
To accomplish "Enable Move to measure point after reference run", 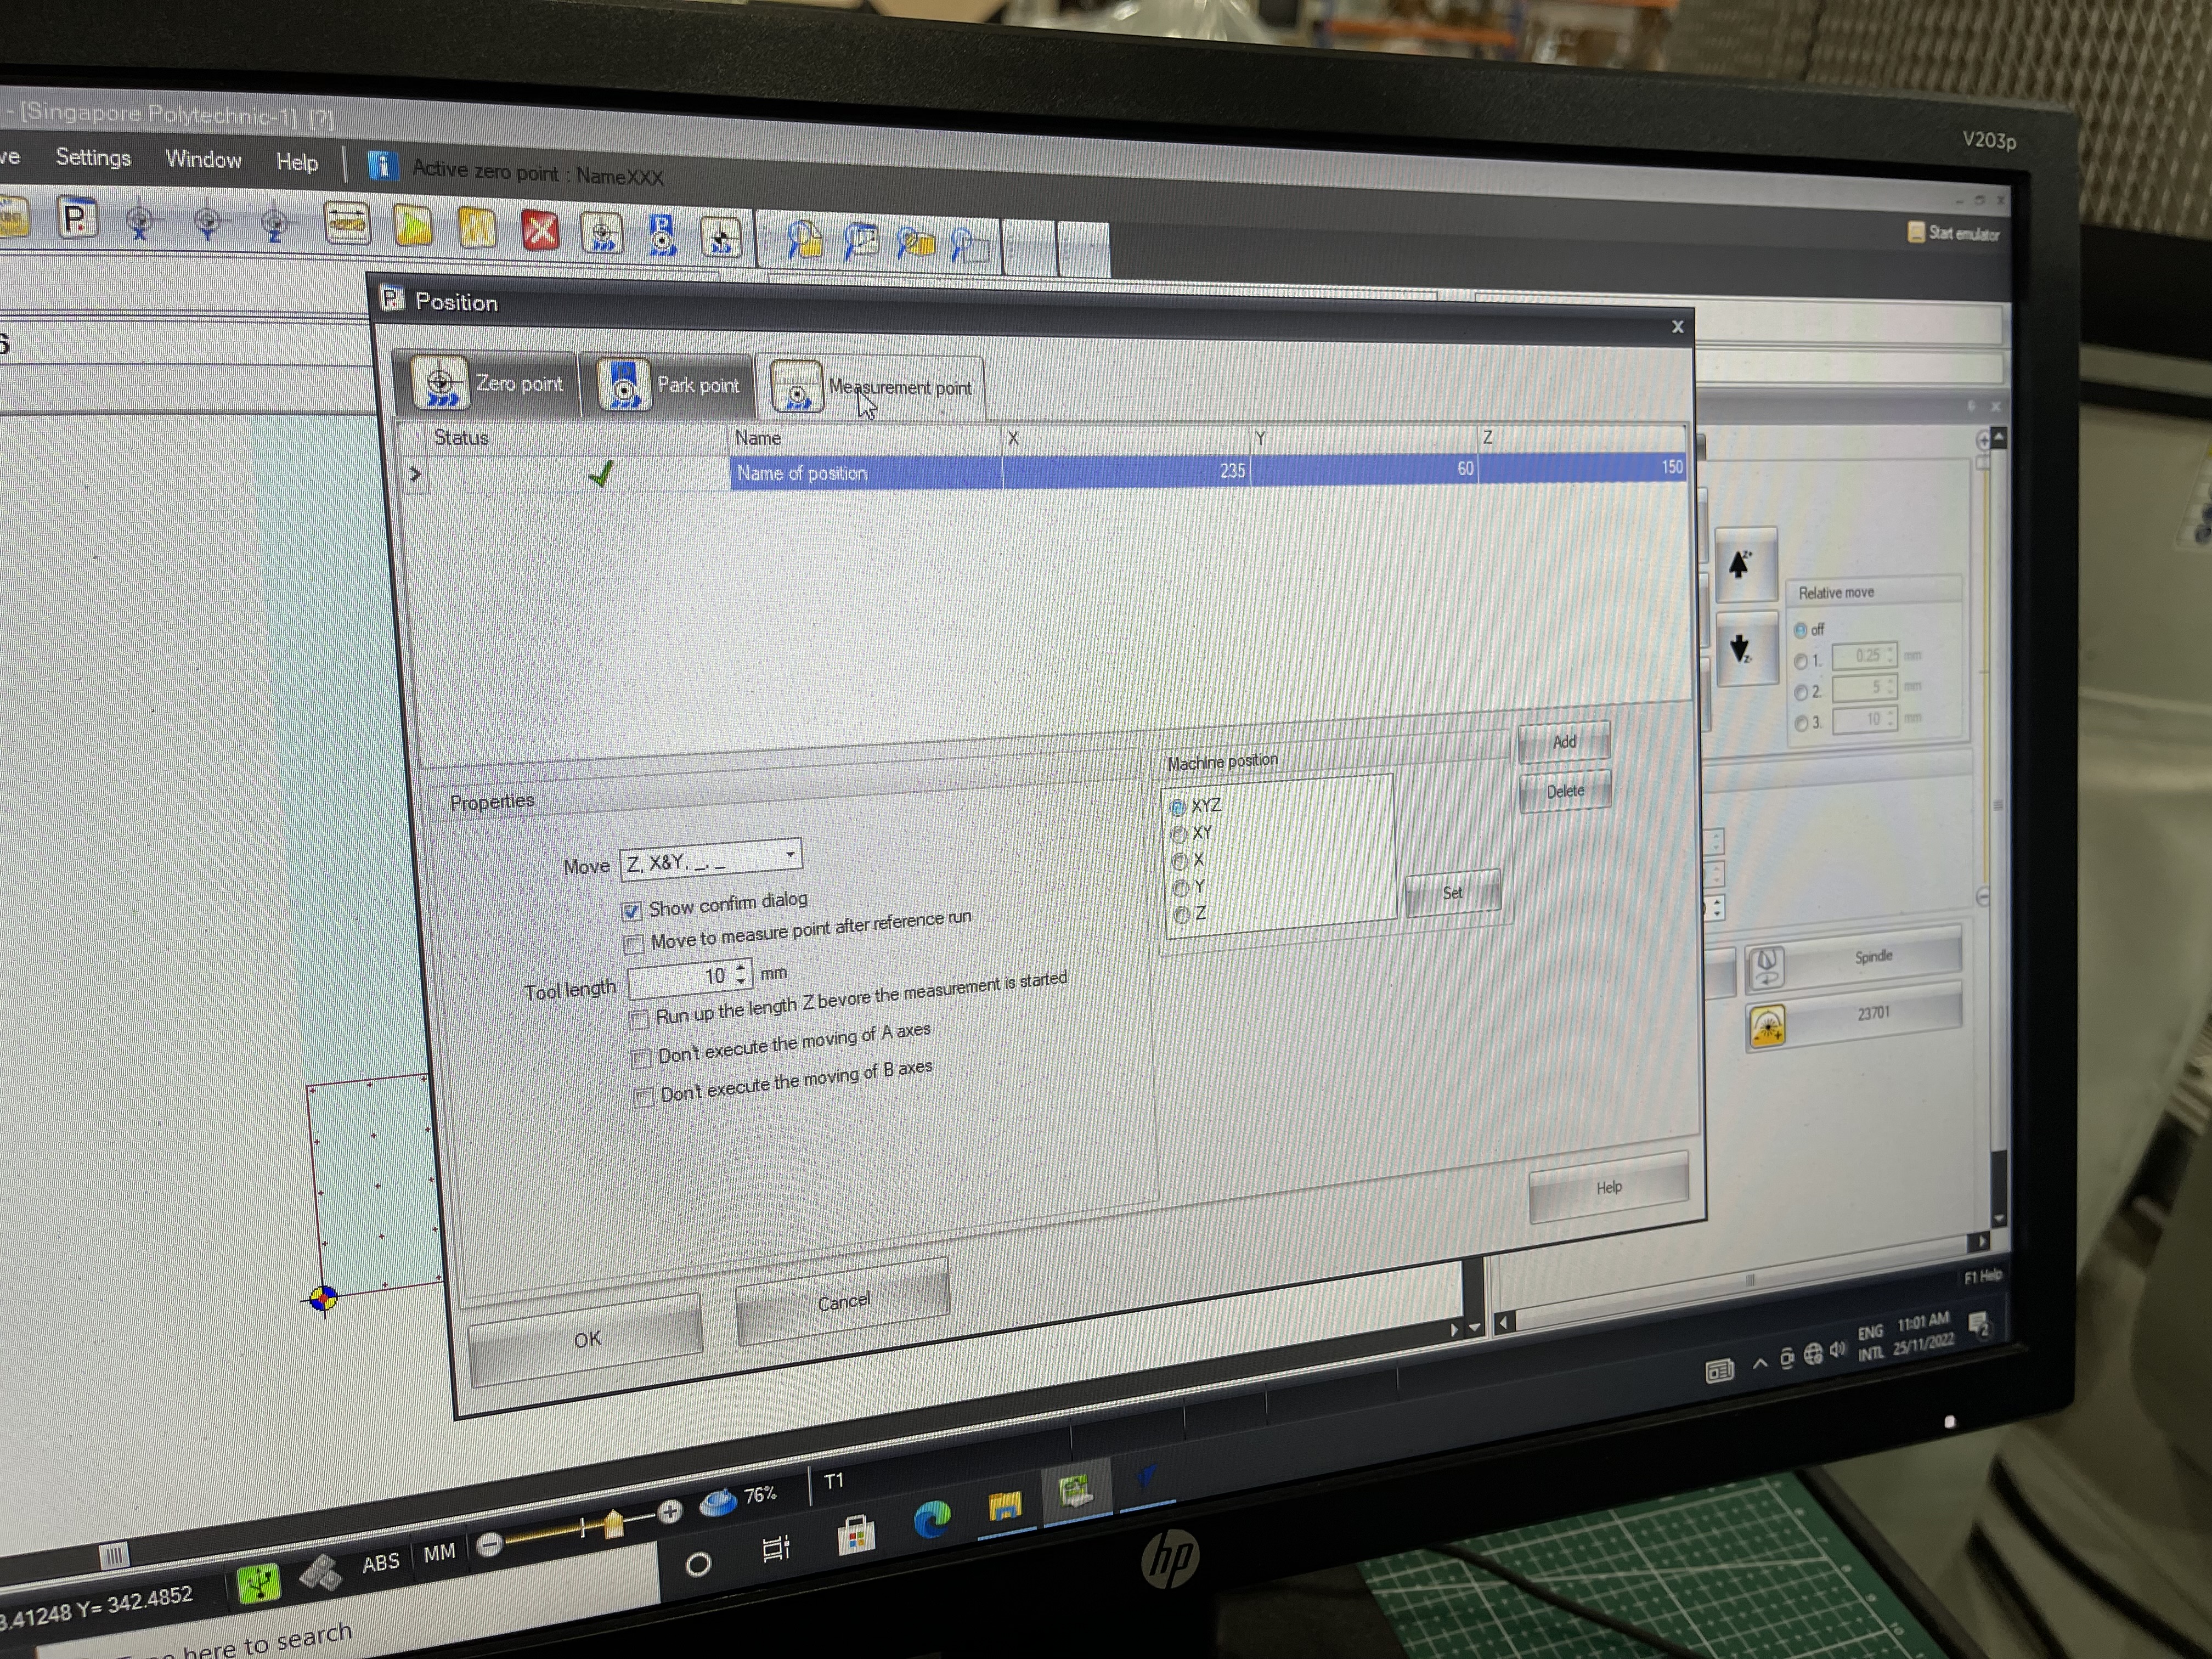I will click(x=633, y=944).
